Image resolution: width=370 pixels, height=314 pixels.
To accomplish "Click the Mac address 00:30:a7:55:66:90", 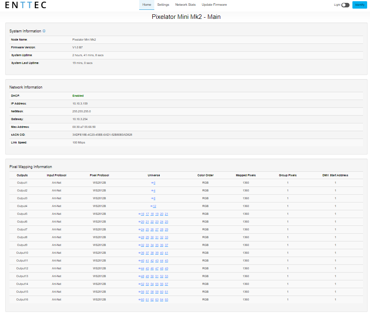I will (x=84, y=127).
